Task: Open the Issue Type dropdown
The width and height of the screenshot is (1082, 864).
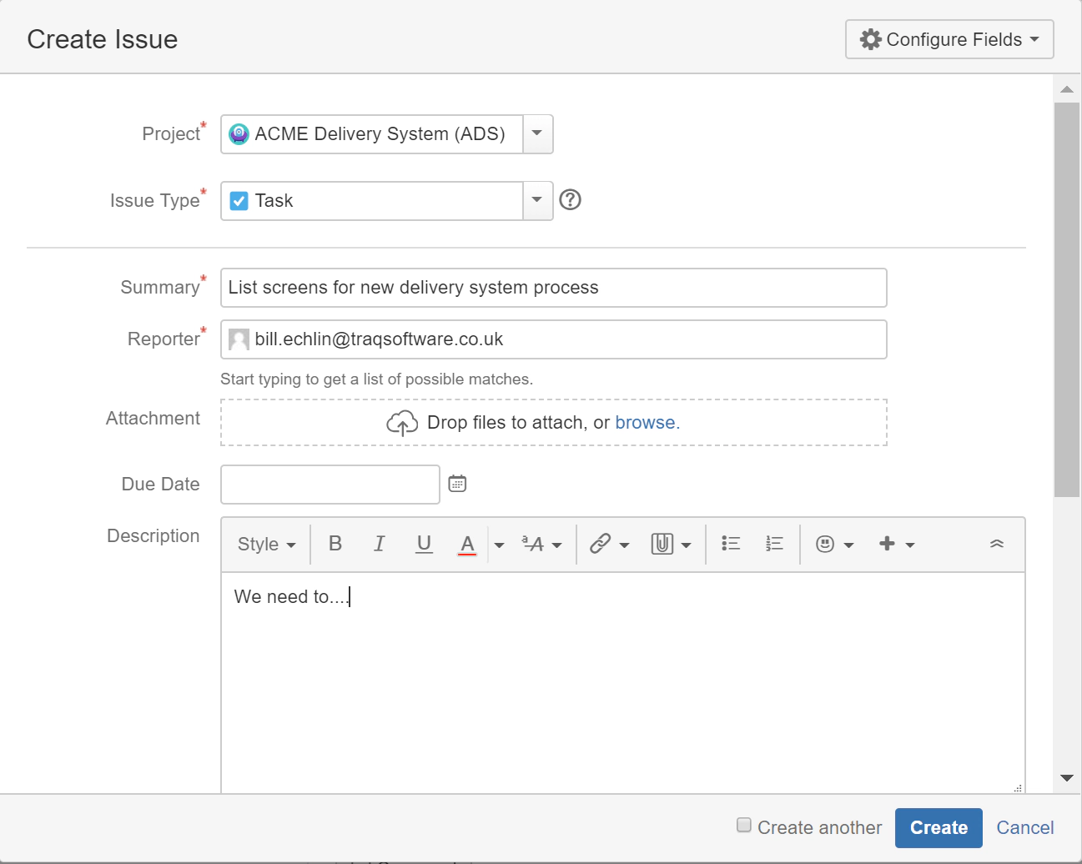Action: coord(536,201)
